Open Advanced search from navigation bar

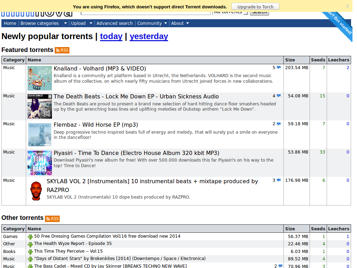(114, 23)
